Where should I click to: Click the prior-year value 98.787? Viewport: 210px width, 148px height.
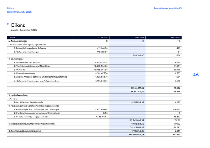point(177,128)
